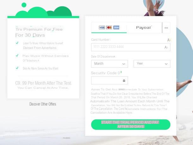This screenshot has height=145, width=193.
Task: Open the Month dropdown
Action: tap(109, 63)
